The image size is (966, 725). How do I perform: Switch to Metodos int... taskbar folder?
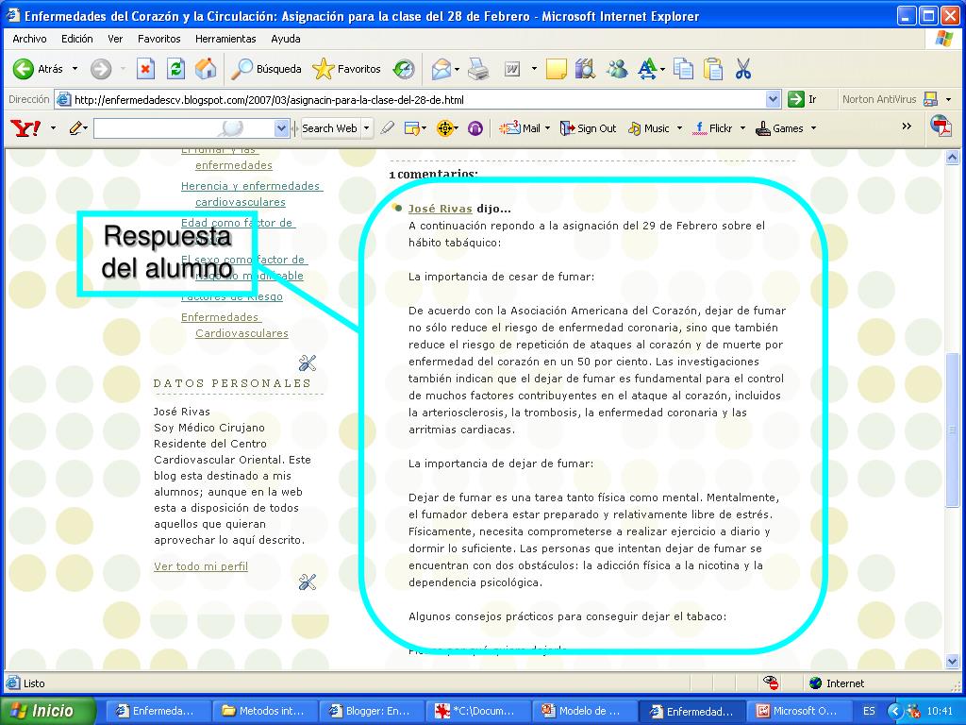click(x=267, y=711)
